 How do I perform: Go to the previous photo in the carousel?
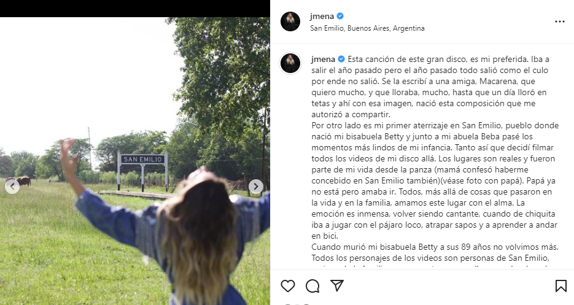tap(12, 187)
